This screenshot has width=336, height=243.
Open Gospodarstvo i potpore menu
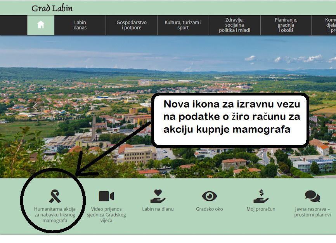(131, 25)
